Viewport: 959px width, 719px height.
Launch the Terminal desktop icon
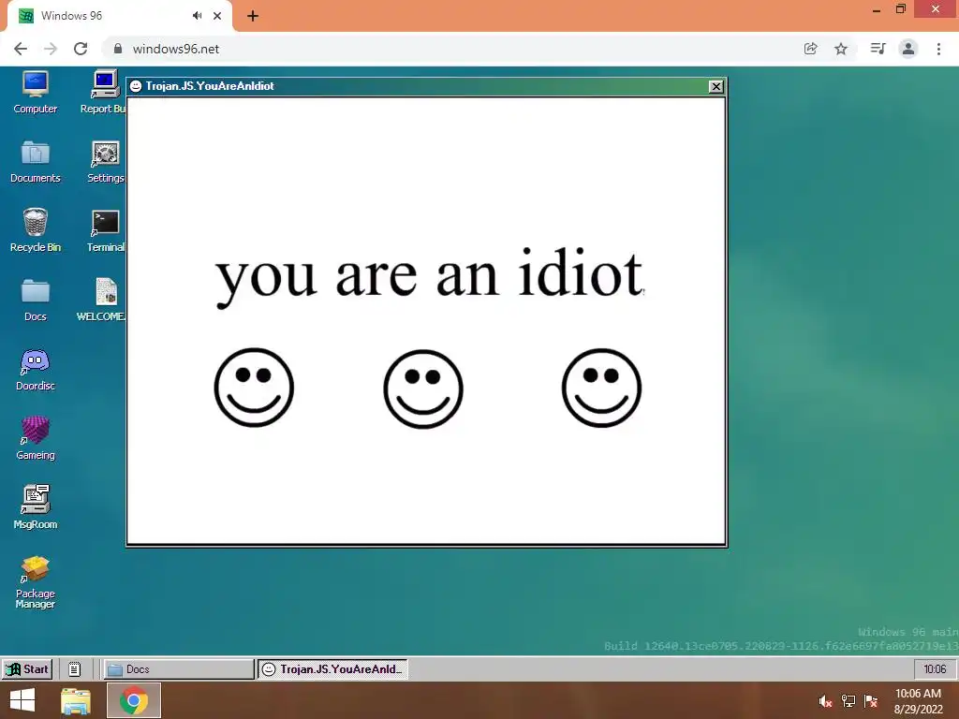point(105,230)
